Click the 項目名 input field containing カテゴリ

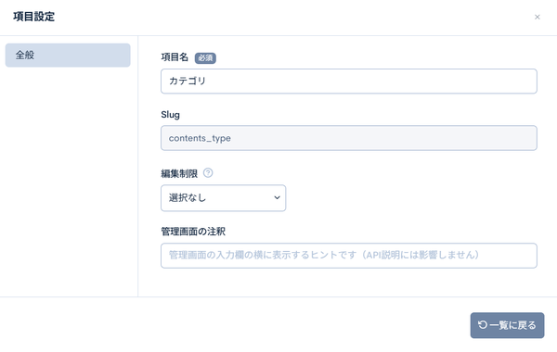(349, 82)
